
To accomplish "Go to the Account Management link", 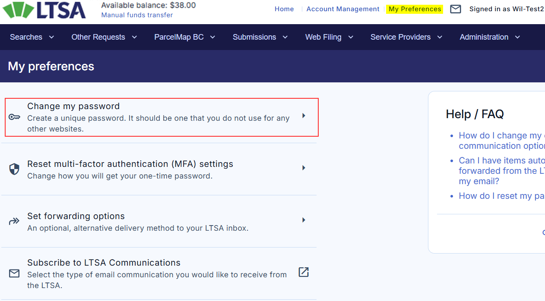I will tap(343, 9).
